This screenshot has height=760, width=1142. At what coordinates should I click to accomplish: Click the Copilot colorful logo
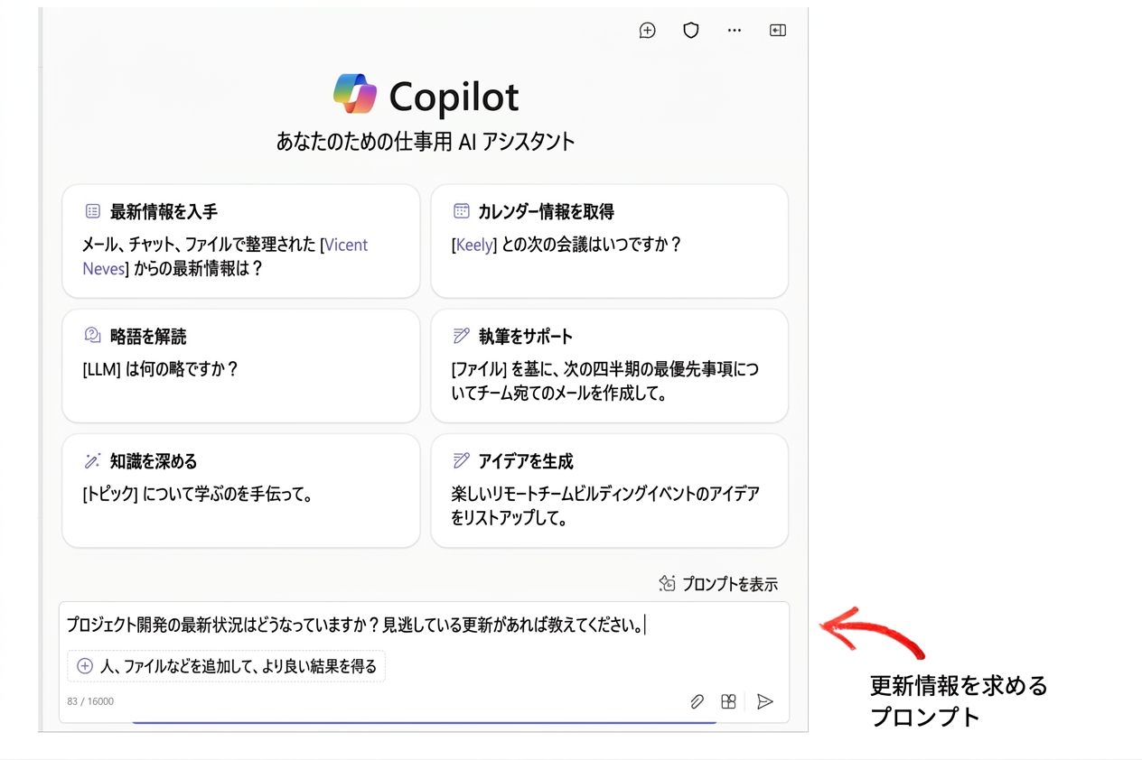click(354, 95)
